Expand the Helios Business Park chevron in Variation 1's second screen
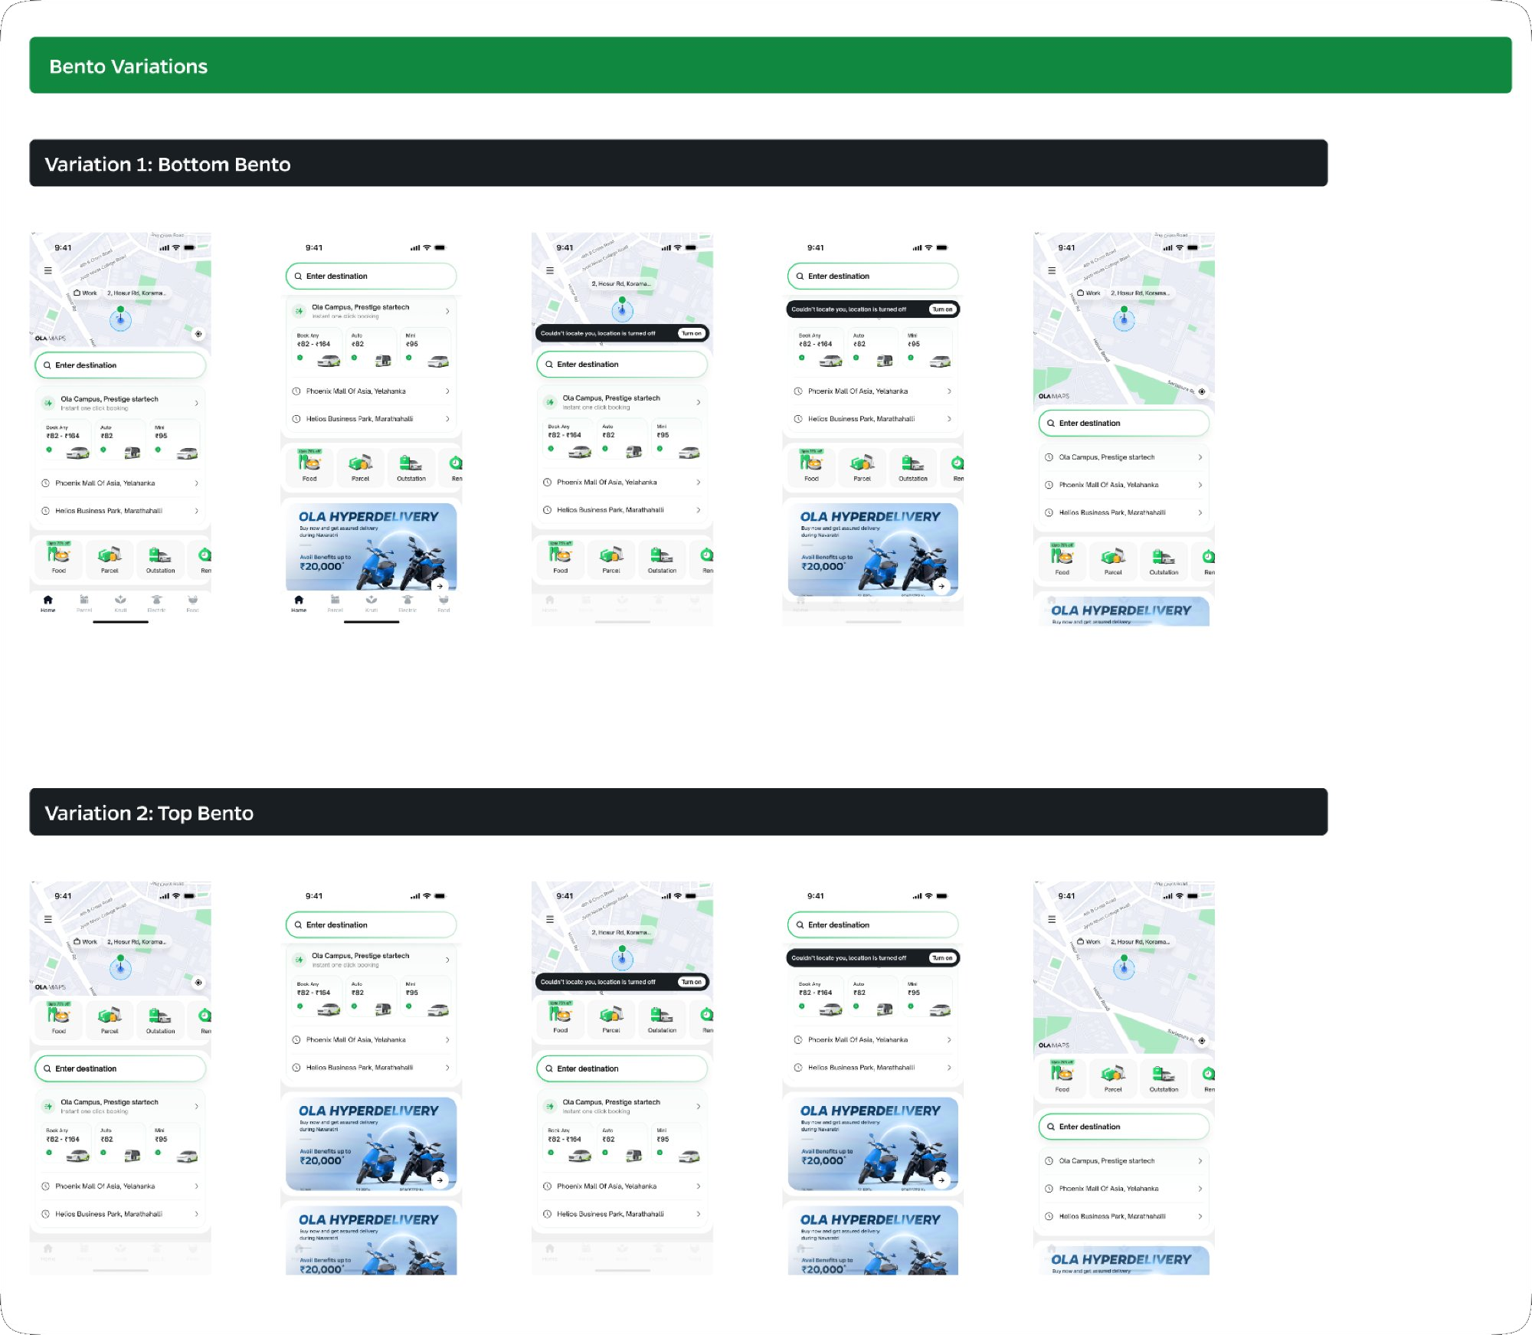1532x1335 pixels. point(447,419)
